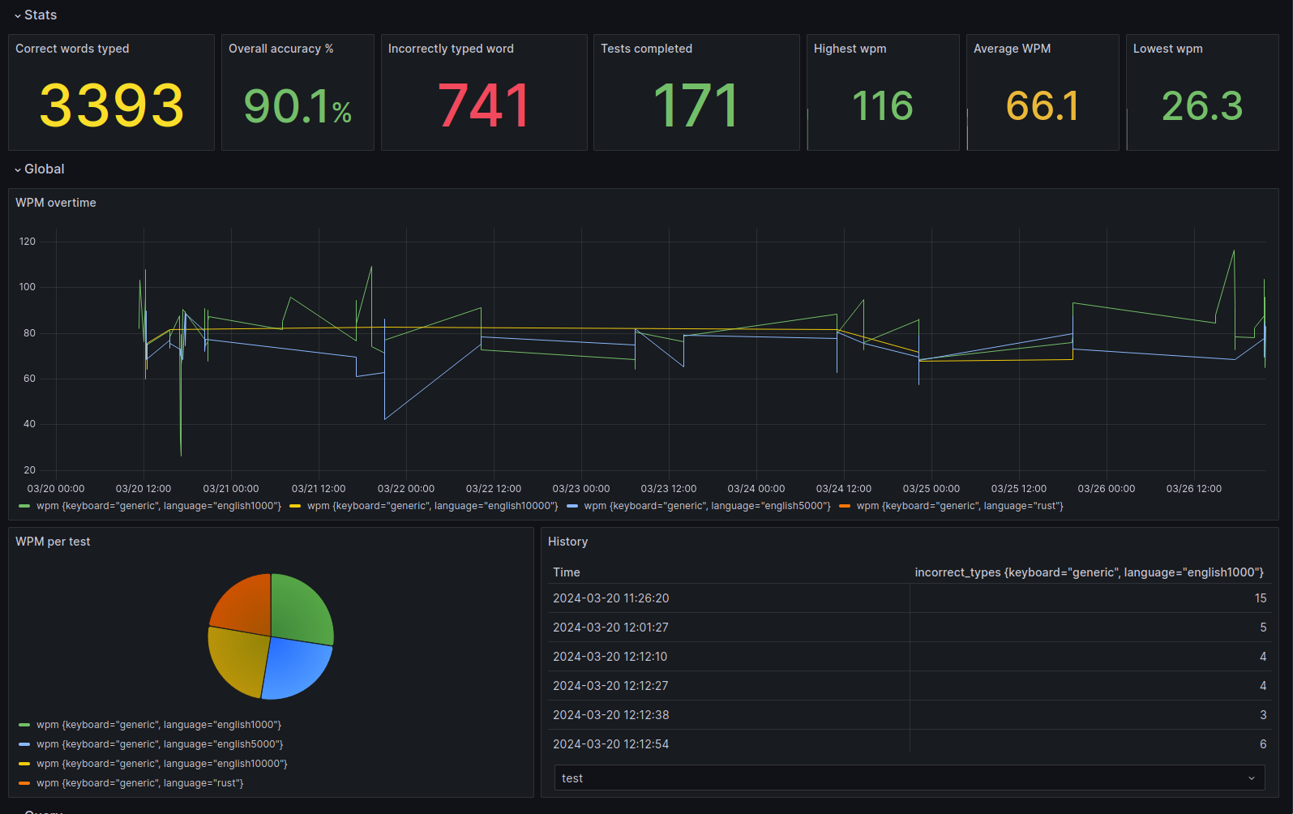Click the 90.1% accuracy value
The image size is (1293, 814).
click(x=298, y=107)
